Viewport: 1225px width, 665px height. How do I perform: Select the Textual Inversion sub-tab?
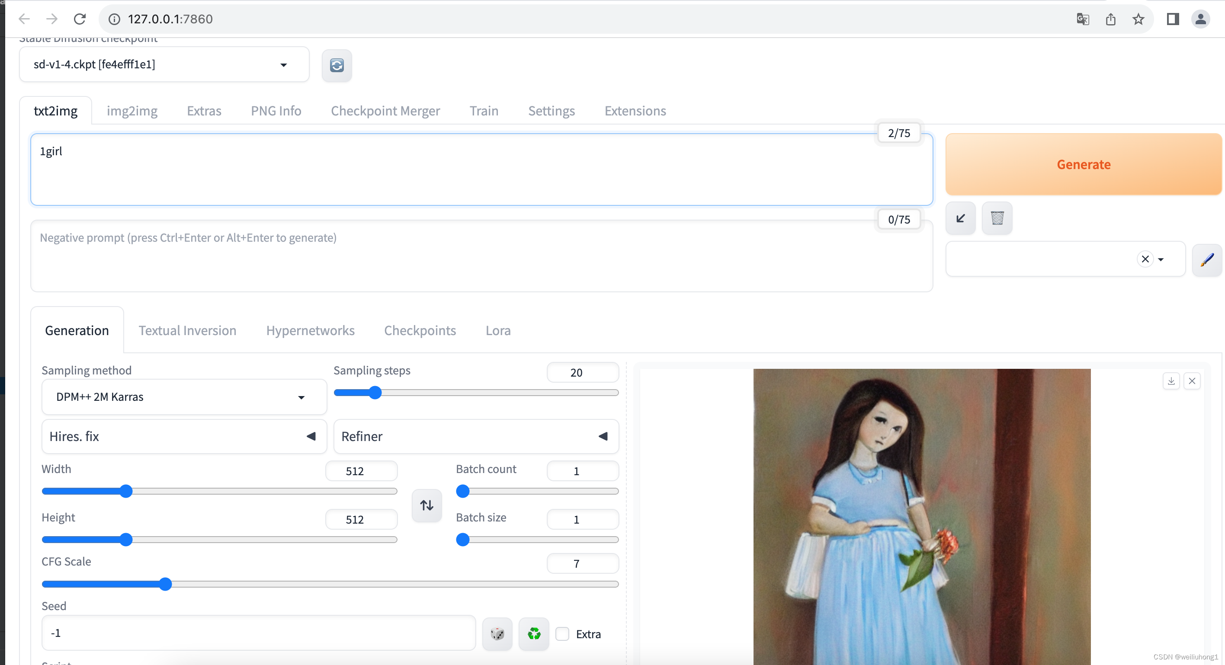187,330
